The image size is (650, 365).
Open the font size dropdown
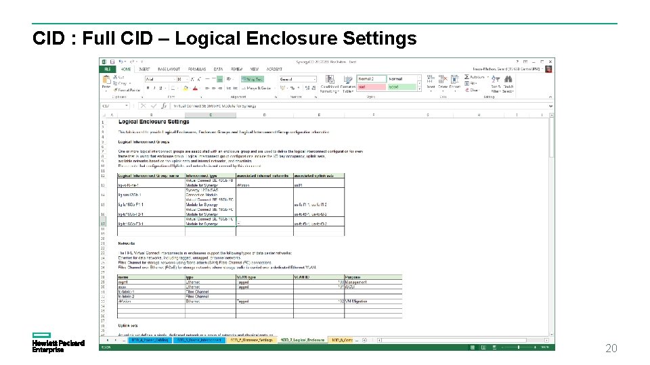(187, 79)
